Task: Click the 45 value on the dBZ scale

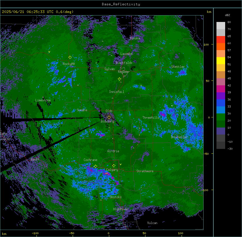Action: click(229, 79)
